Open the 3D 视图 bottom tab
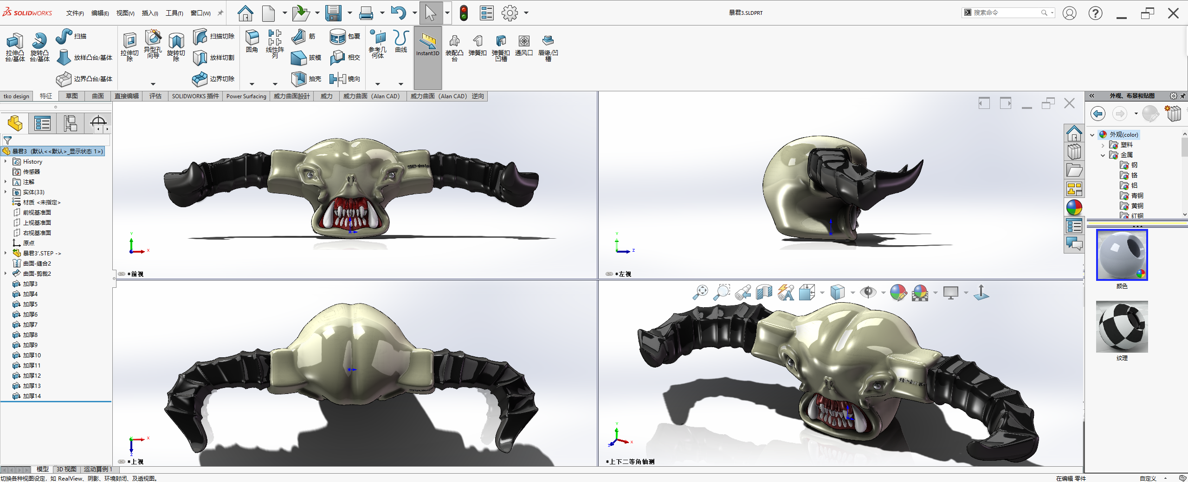The image size is (1188, 482). coord(66,469)
